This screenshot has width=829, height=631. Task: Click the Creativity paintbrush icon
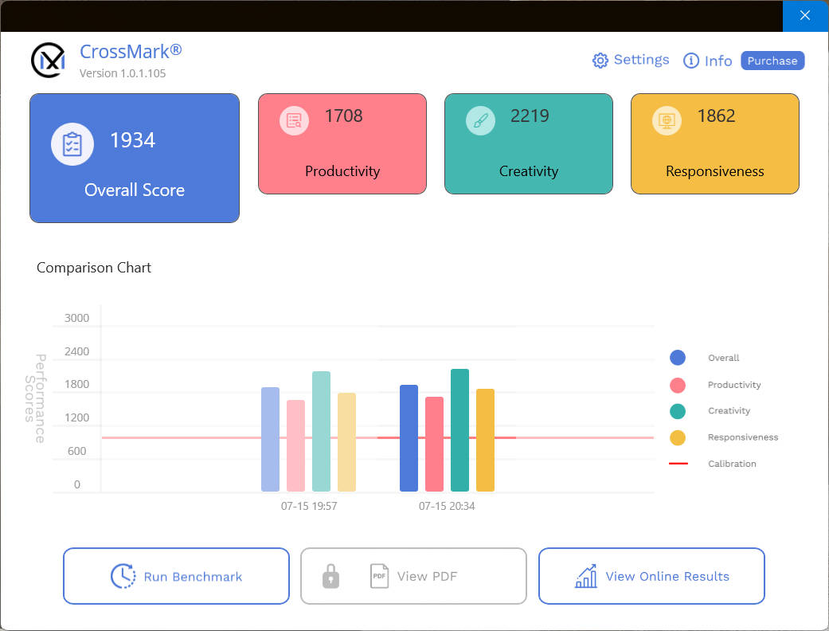coord(480,120)
